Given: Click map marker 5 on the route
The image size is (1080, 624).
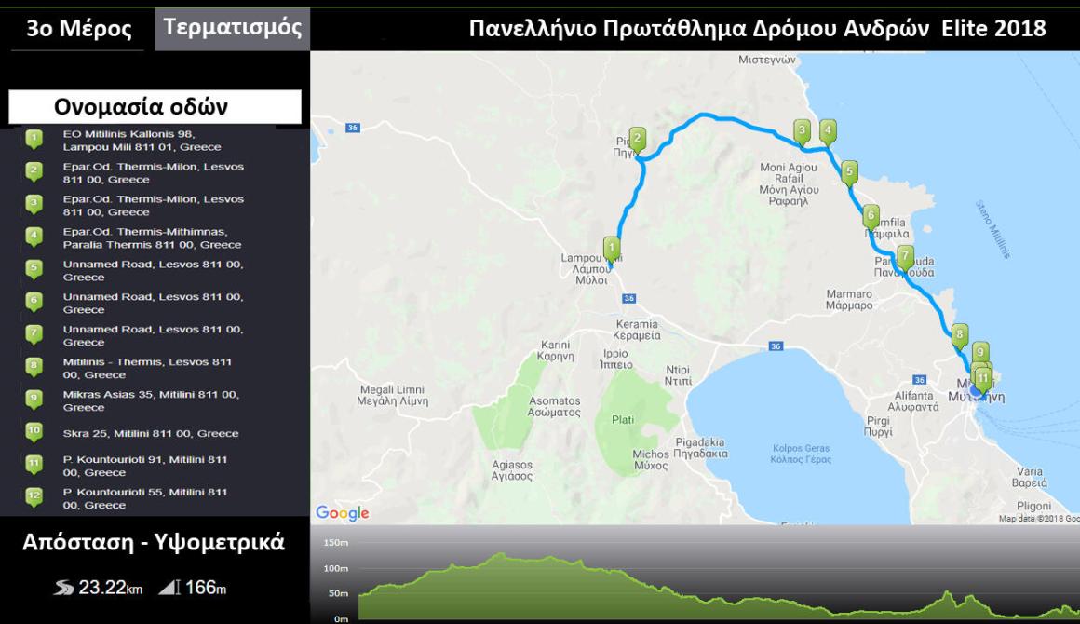Looking at the screenshot, I should [x=849, y=172].
